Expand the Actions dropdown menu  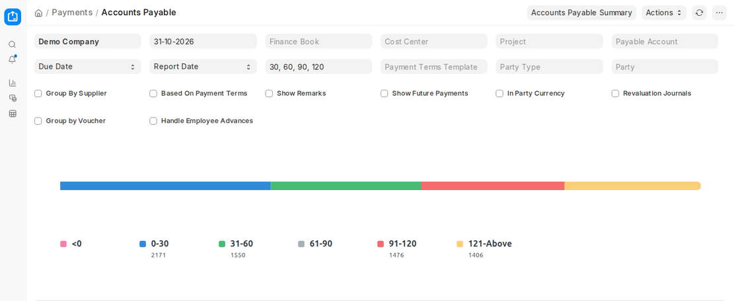pyautogui.click(x=665, y=13)
